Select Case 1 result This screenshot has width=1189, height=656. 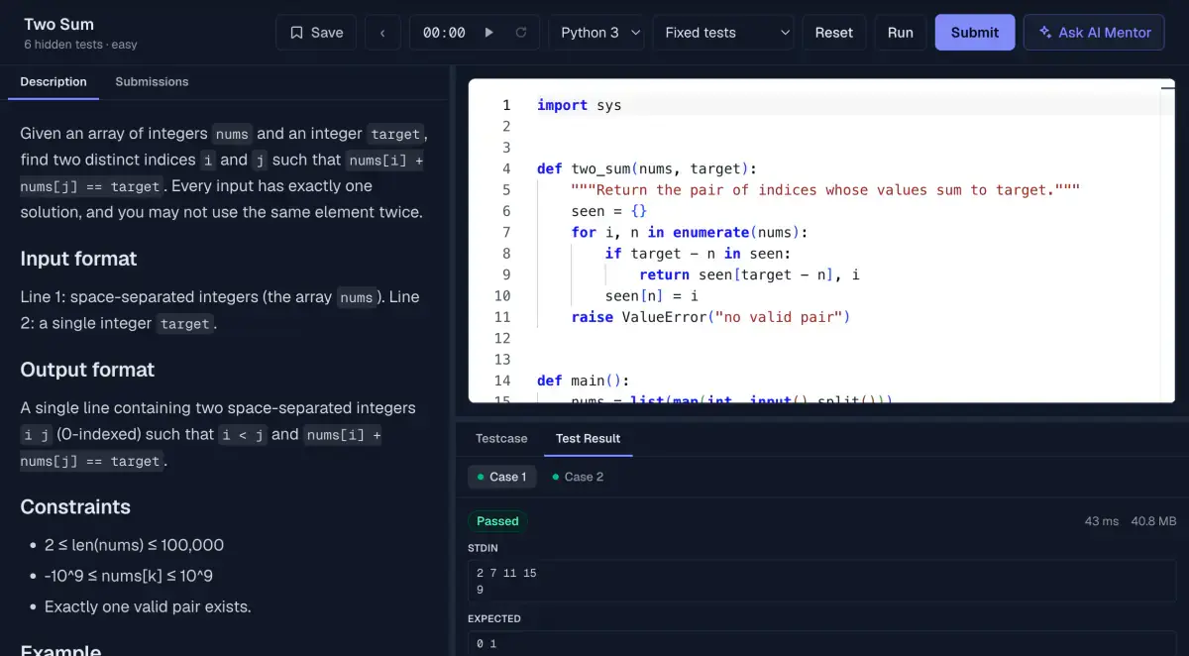click(501, 477)
